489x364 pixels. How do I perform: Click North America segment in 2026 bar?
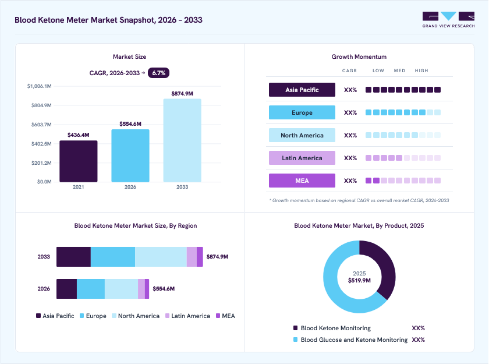click(x=121, y=289)
